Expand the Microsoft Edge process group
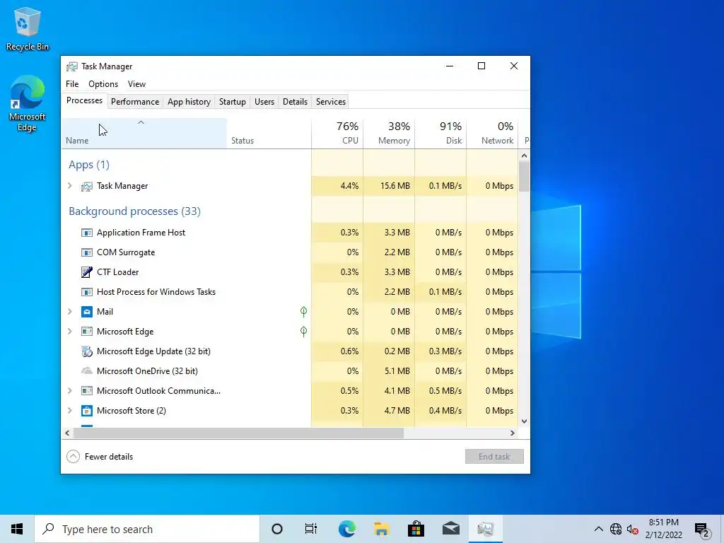This screenshot has height=543, width=724. [70, 332]
